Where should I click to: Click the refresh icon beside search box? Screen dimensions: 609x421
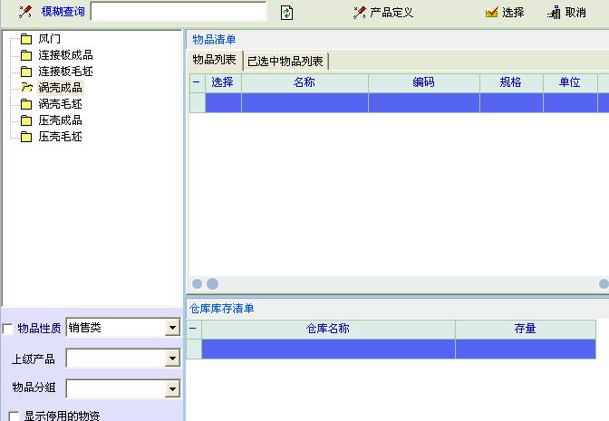click(x=286, y=12)
